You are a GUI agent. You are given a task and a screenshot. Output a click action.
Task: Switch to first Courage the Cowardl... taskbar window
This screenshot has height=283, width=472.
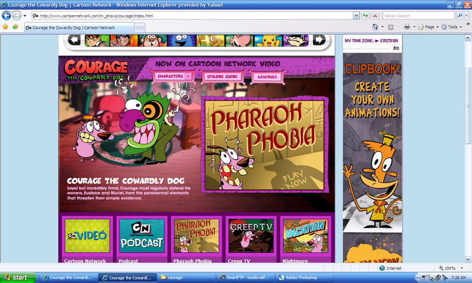[x=68, y=278]
